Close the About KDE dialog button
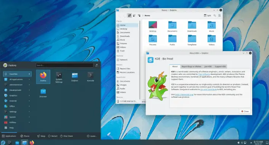Image resolution: width=269 pixels, height=145 pixels. tap(245, 111)
